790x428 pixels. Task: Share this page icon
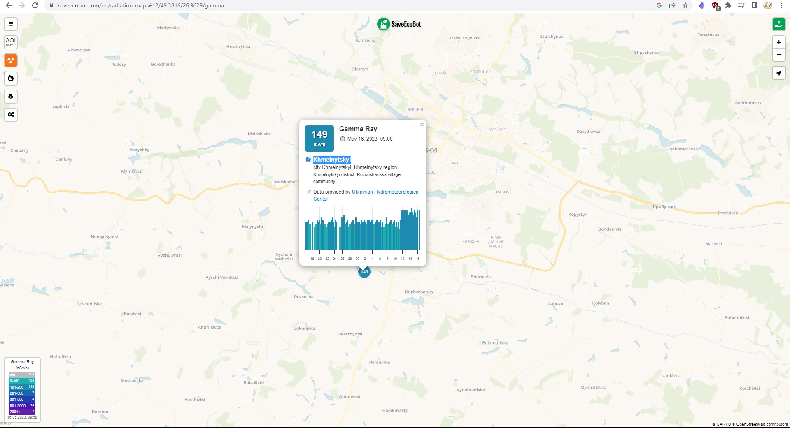tap(672, 5)
